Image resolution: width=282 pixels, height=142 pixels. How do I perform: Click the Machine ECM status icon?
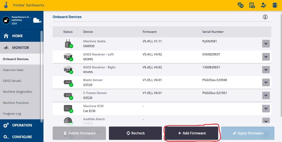point(68,109)
